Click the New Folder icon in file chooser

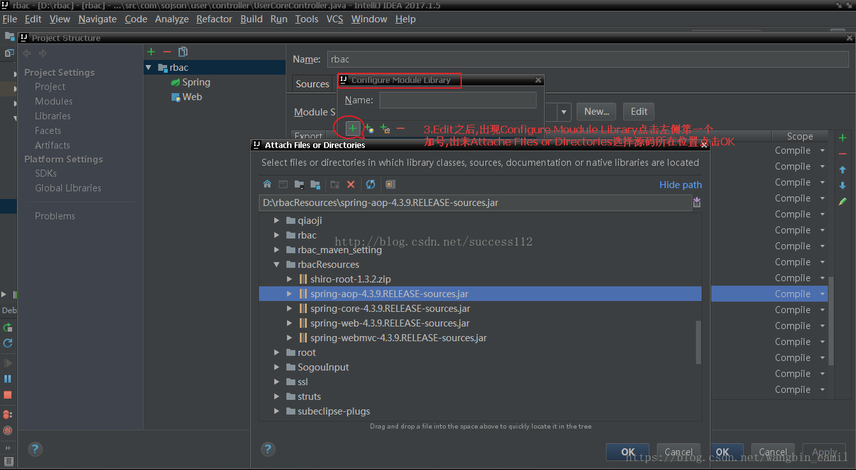tap(335, 184)
